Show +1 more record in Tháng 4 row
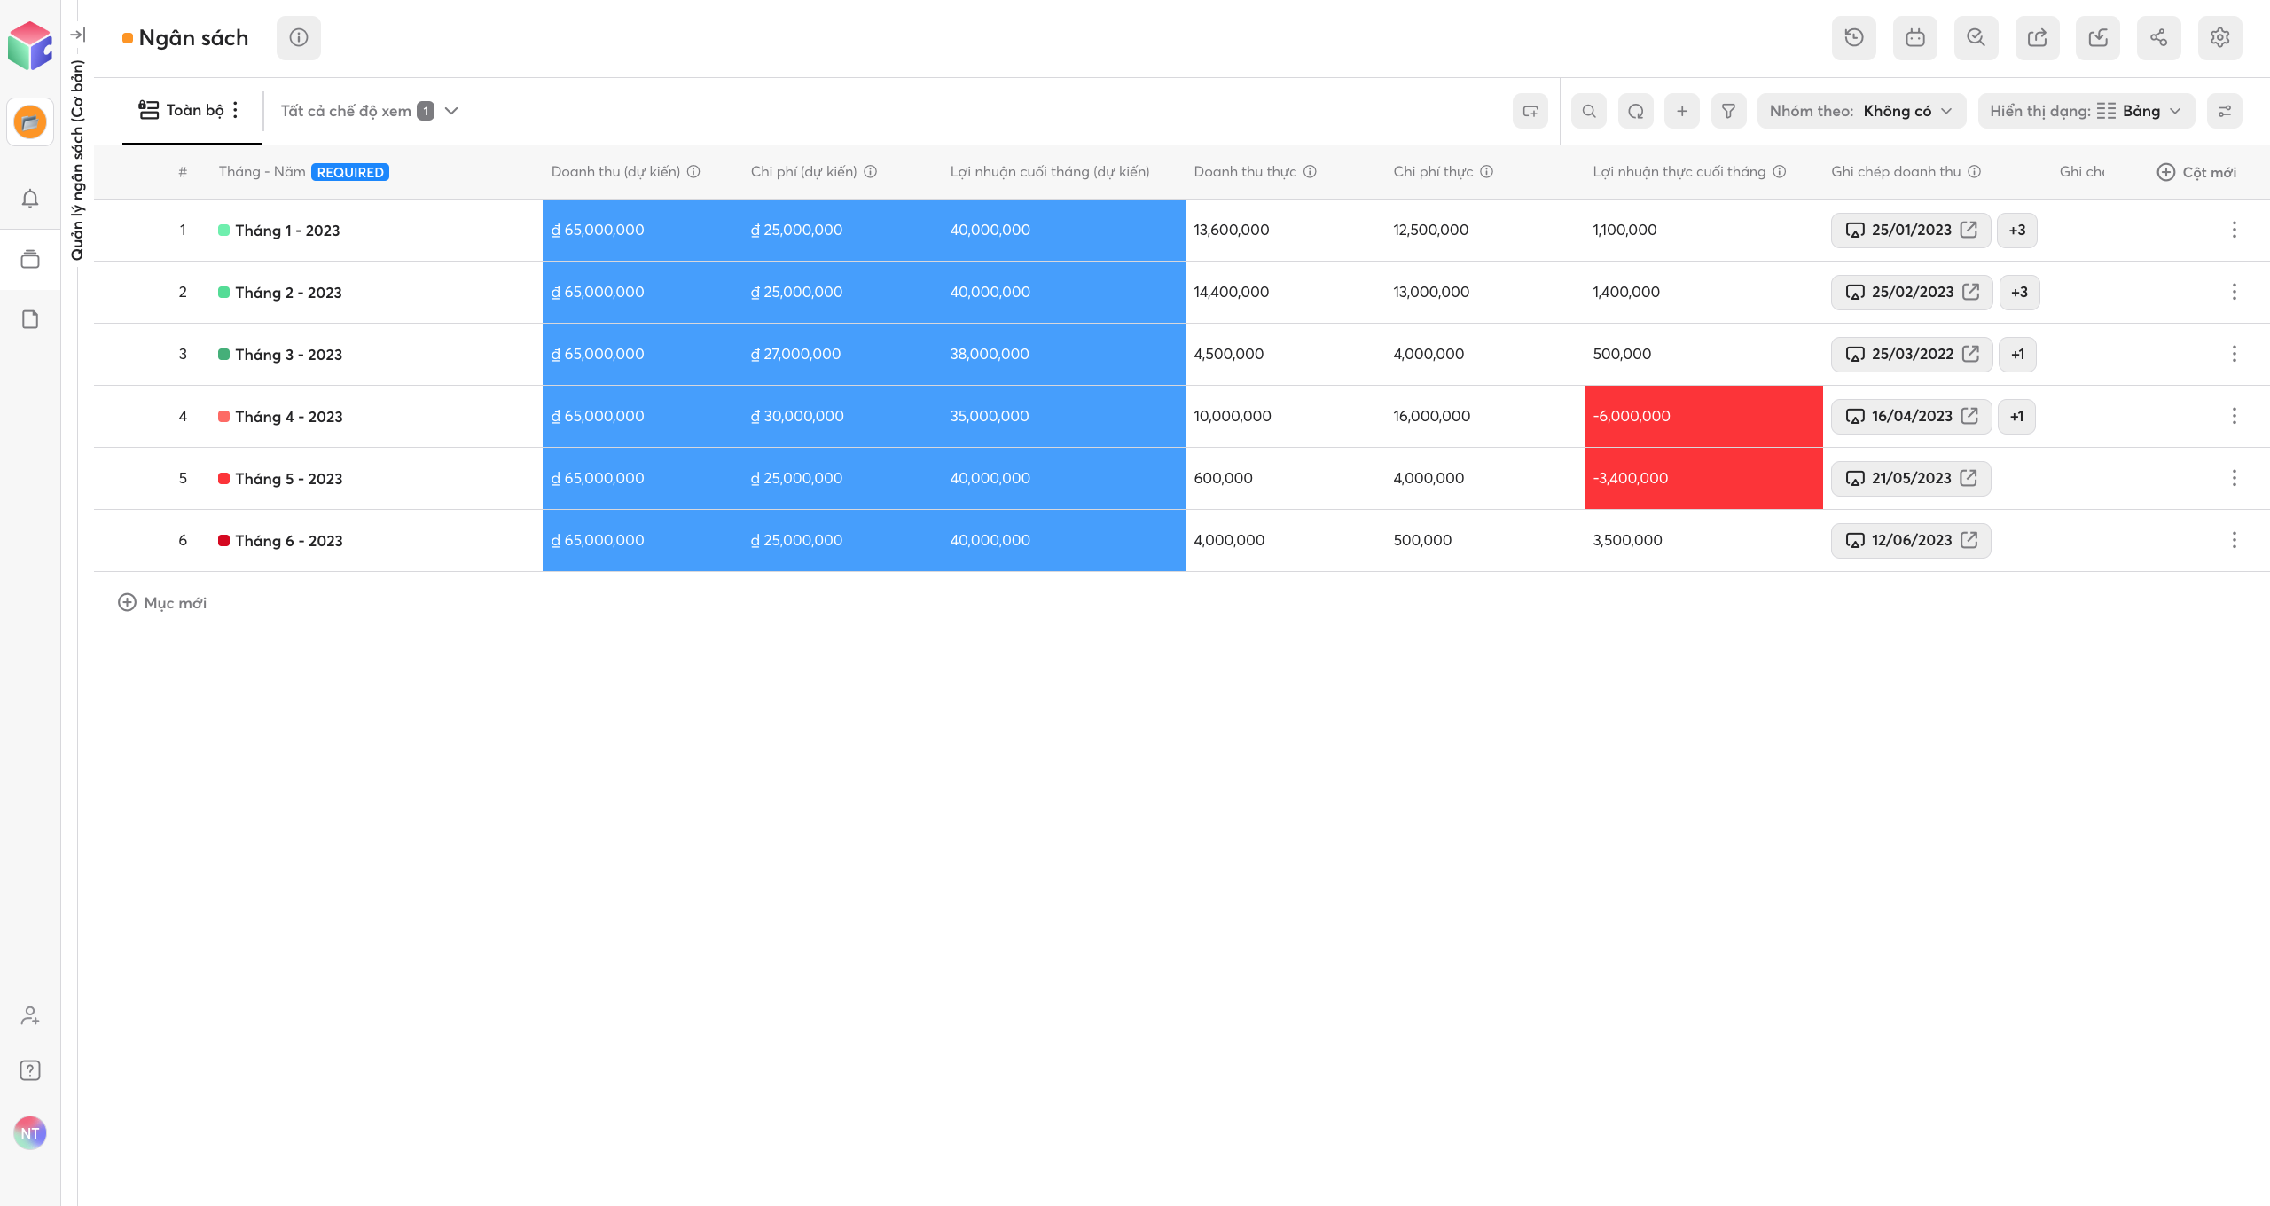The height and width of the screenshot is (1206, 2270). click(2017, 416)
